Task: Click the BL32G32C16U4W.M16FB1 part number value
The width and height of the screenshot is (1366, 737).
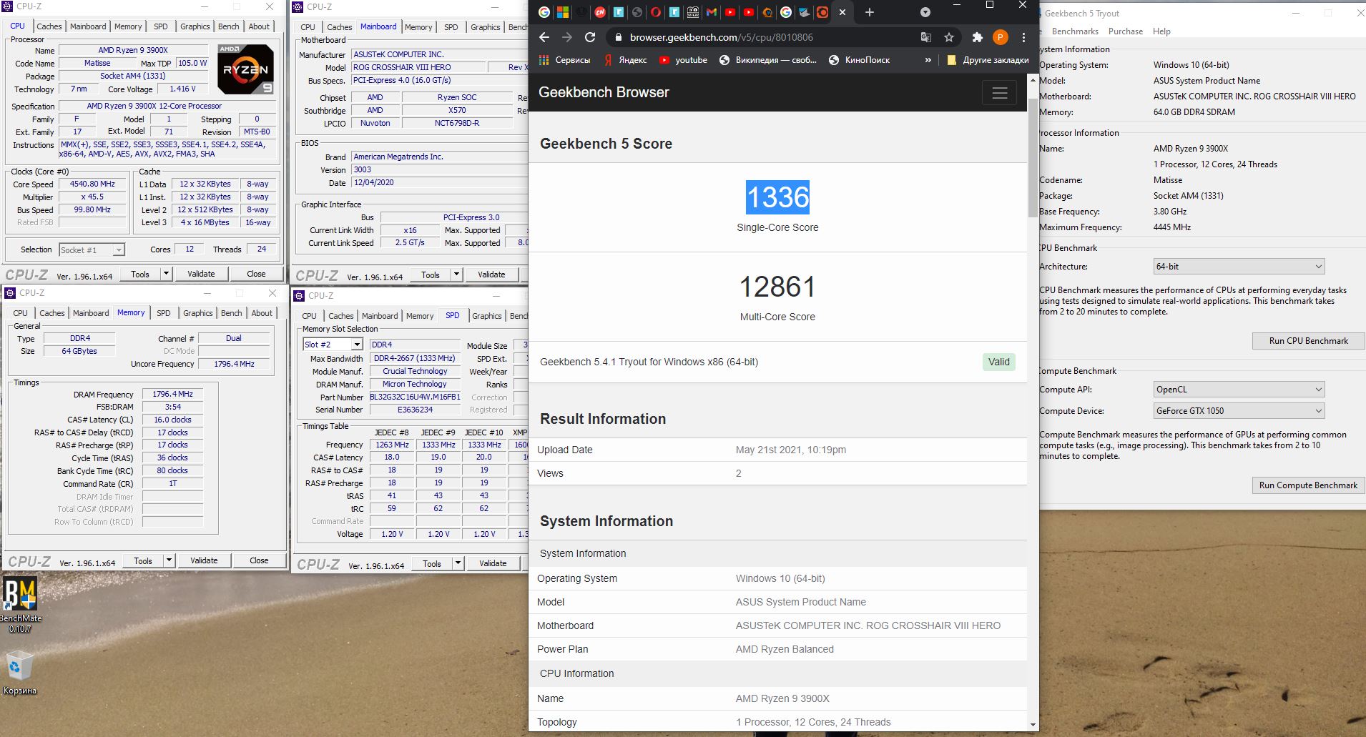Action: point(415,397)
